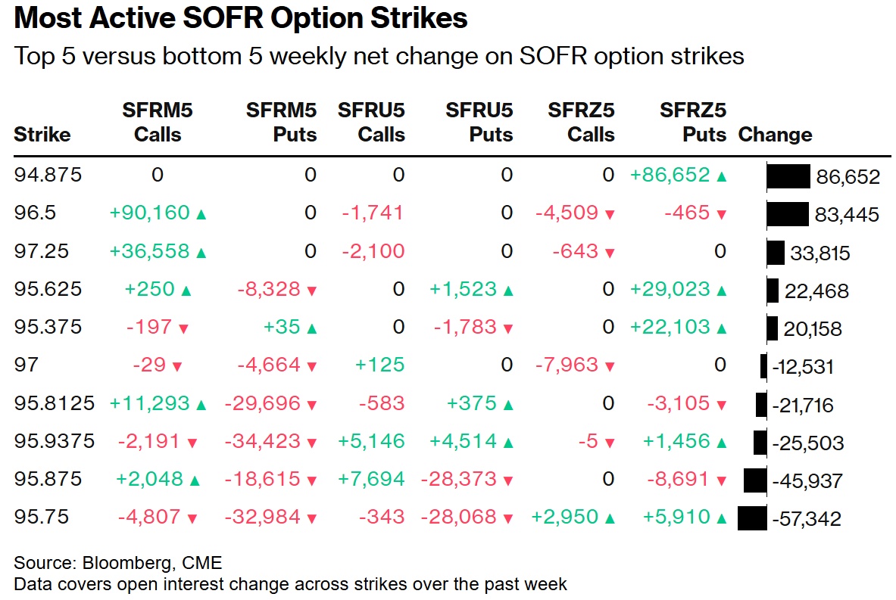Select the Change column header
Image resolution: width=896 pixels, height=600 pixels.
tap(775, 135)
